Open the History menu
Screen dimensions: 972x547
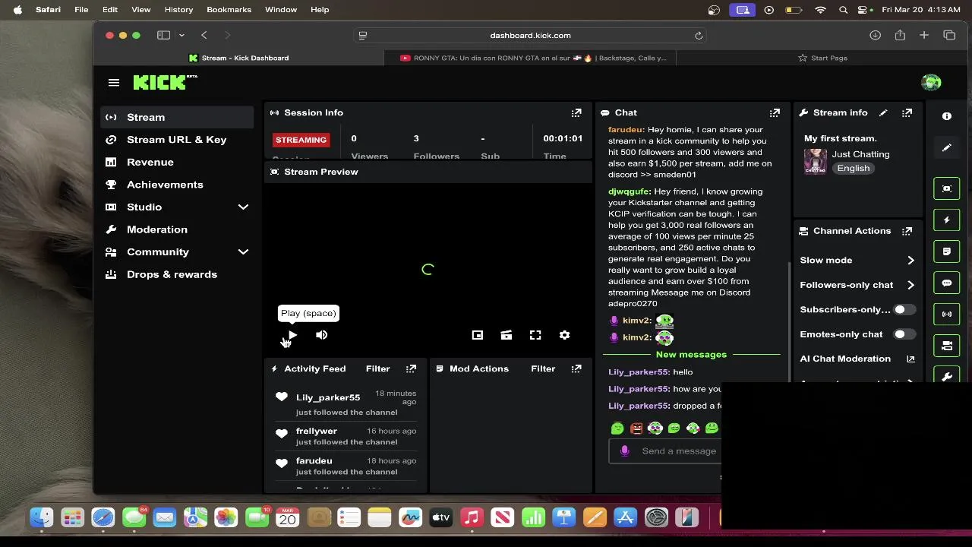coord(178,9)
